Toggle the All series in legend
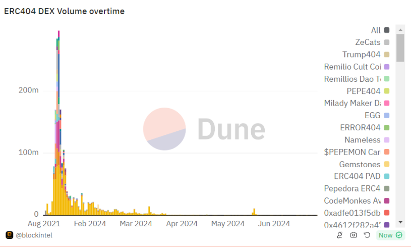 point(376,30)
